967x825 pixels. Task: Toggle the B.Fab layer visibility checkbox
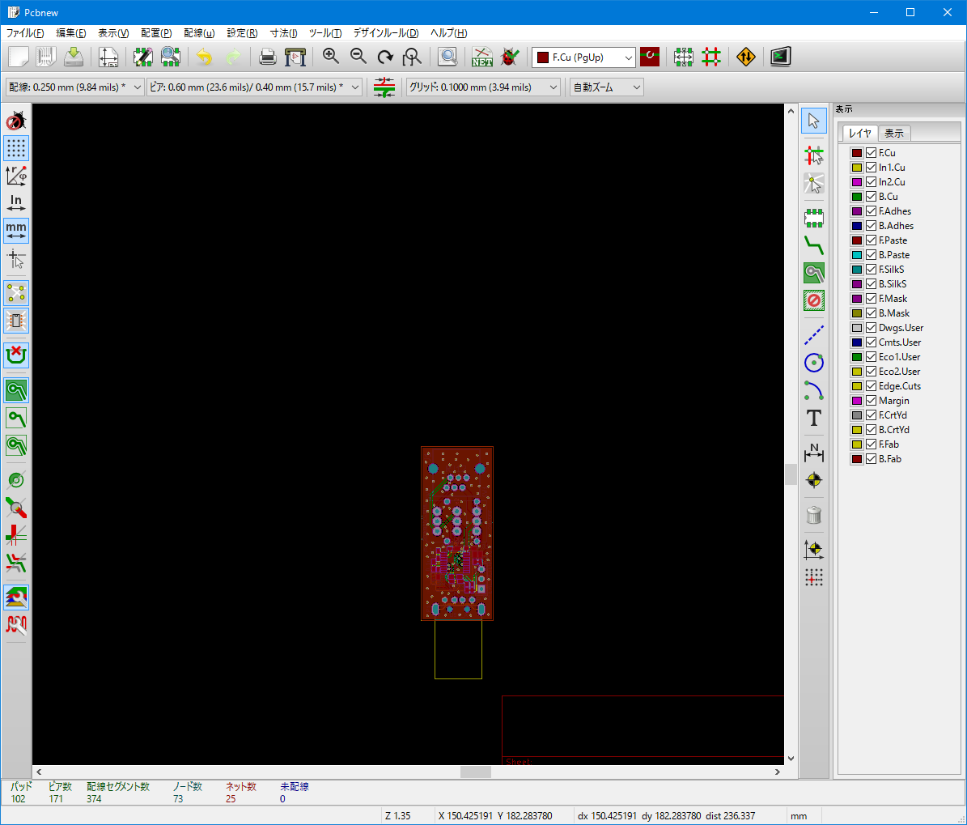pos(871,458)
